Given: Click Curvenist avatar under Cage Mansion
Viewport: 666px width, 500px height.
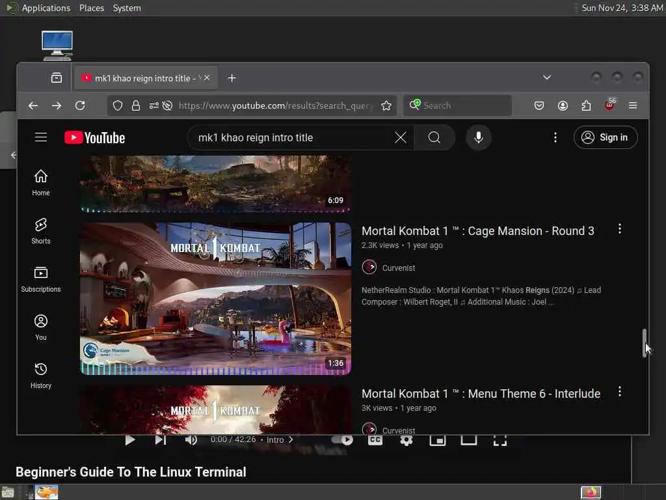Looking at the screenshot, I should tap(369, 268).
